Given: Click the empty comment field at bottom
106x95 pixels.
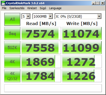Looking at the screenshot, I should coord(53,88).
